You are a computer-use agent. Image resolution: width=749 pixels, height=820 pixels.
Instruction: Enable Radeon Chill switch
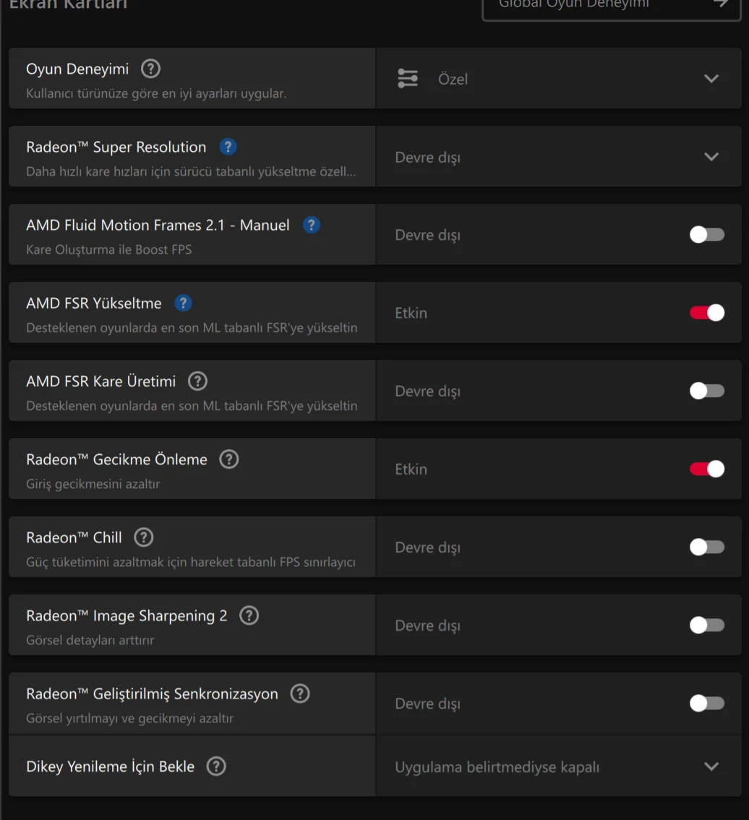point(706,547)
